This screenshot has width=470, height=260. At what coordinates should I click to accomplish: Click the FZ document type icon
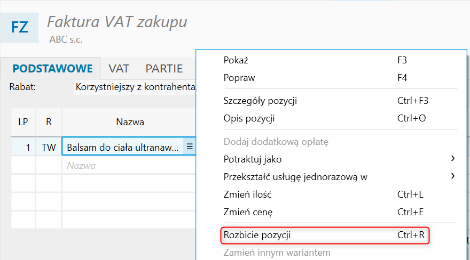coord(19,27)
